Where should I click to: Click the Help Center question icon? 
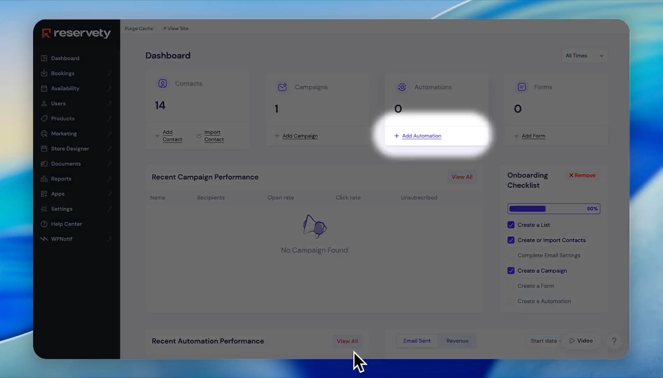(44, 224)
